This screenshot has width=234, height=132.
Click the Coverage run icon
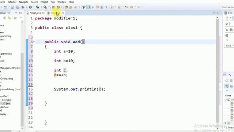point(38,7)
